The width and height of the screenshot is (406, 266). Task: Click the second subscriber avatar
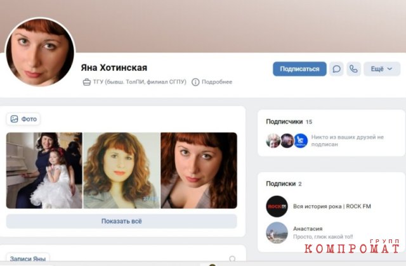pos(287,141)
